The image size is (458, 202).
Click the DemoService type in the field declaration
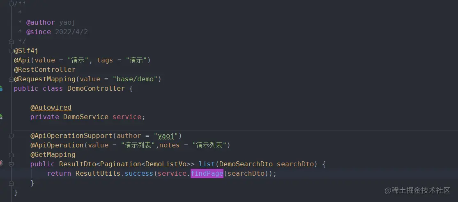[x=86, y=117]
